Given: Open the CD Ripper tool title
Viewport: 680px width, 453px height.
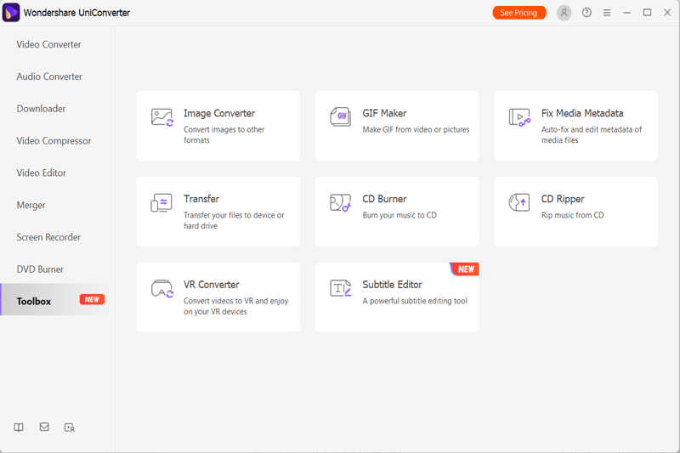Looking at the screenshot, I should click(563, 199).
